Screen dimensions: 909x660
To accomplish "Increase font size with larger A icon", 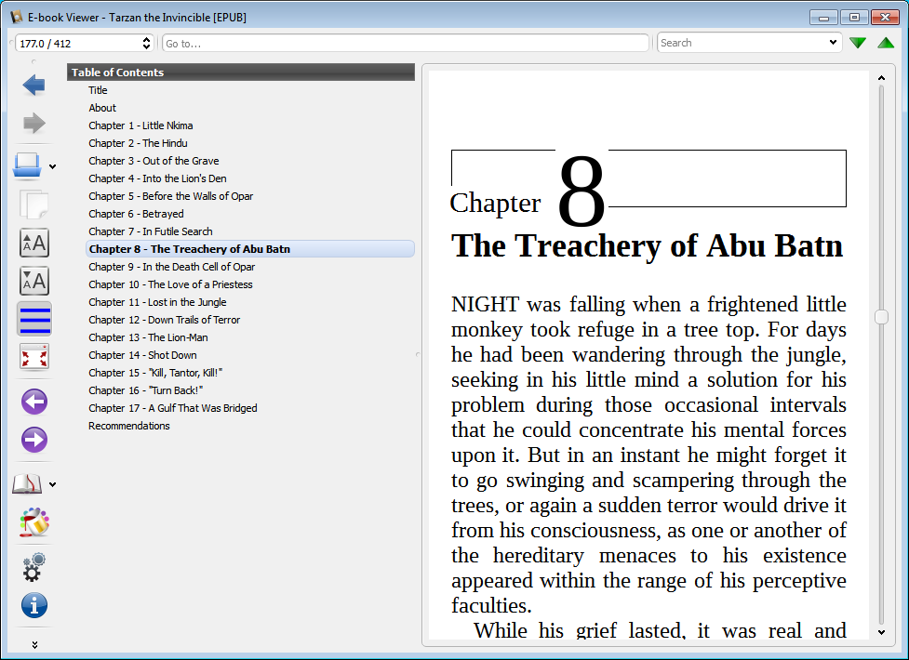I will (x=34, y=243).
